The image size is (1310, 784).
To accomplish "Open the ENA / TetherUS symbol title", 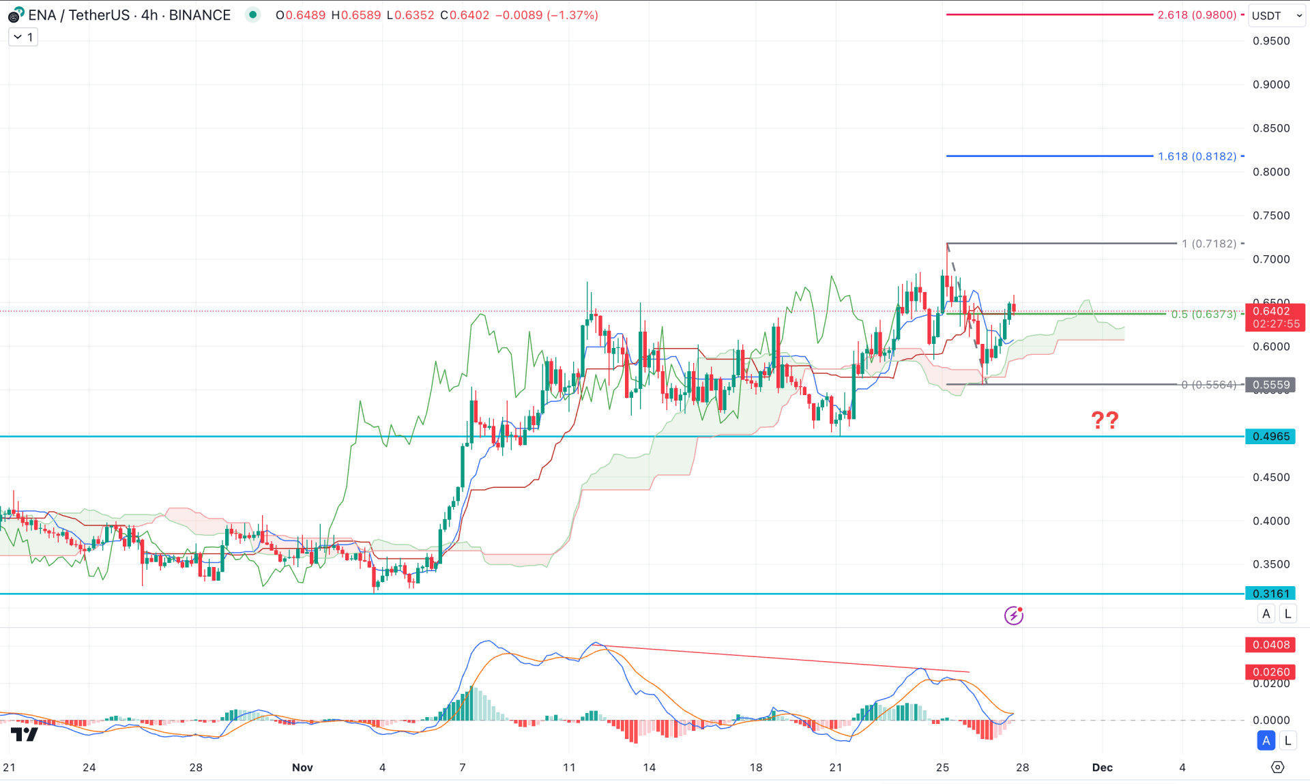I will pyautogui.click(x=129, y=15).
